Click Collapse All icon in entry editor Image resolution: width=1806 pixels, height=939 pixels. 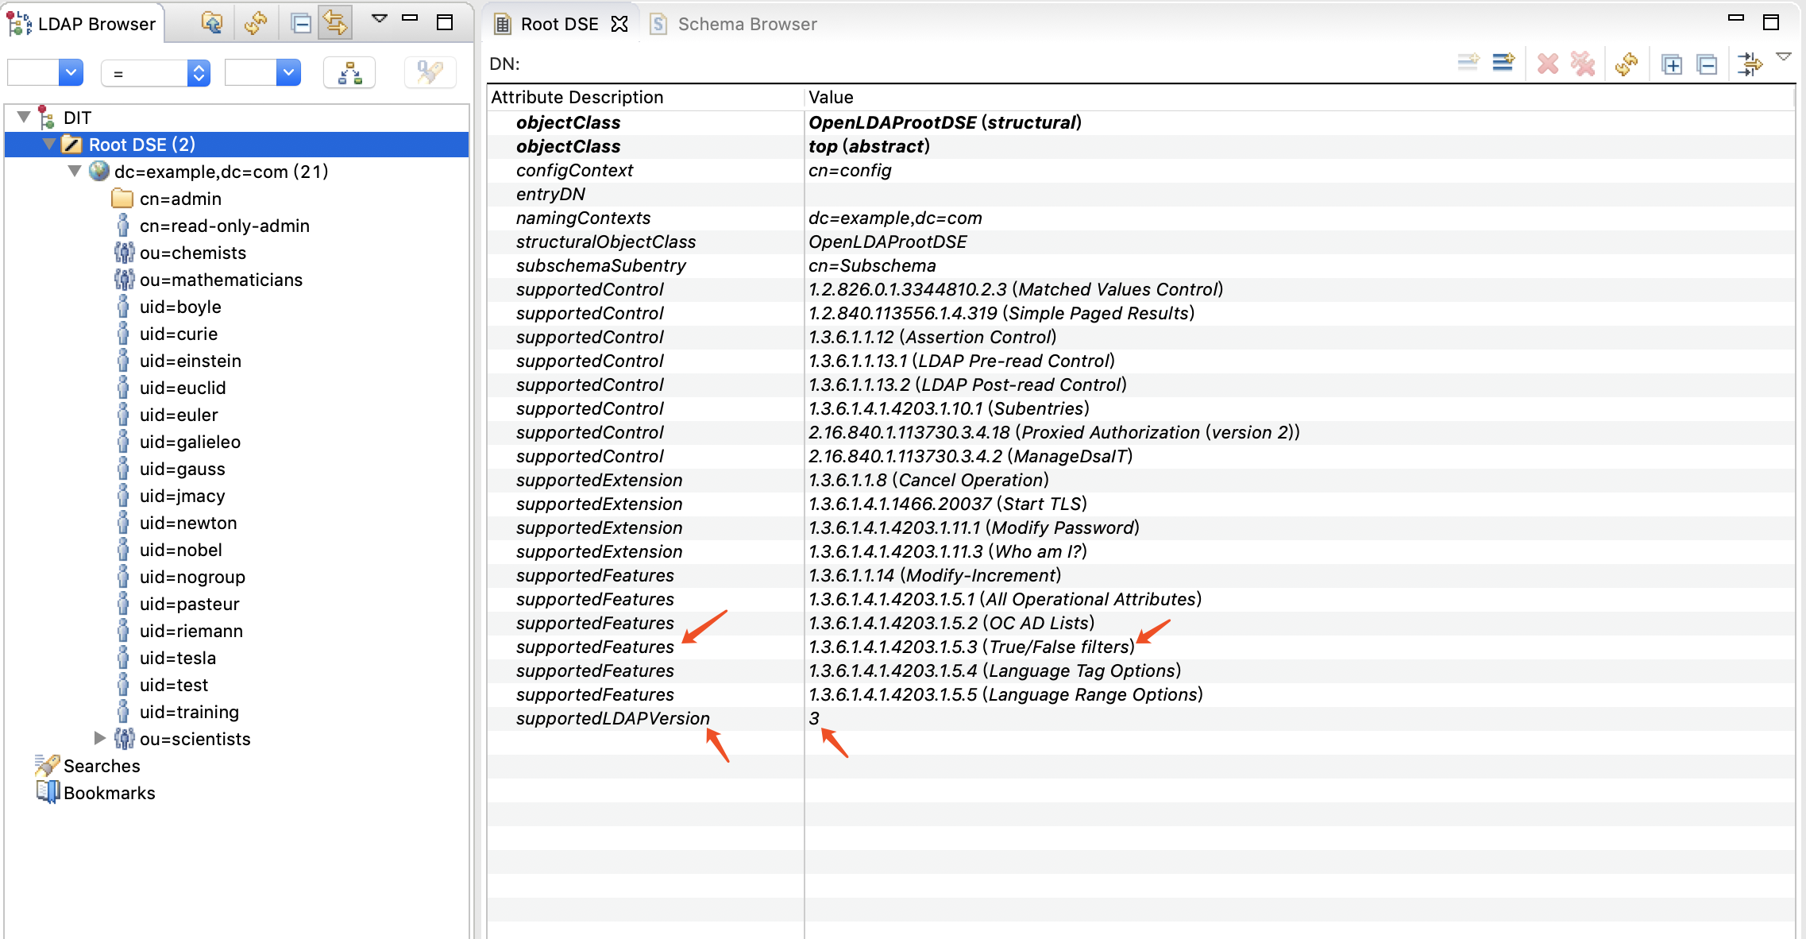coord(1707,64)
